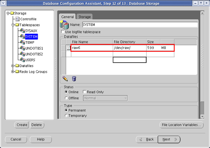Open the Normal offline mode dropdown
Image resolution: width=210 pixels, height=148 pixels.
pyautogui.click(x=105, y=98)
